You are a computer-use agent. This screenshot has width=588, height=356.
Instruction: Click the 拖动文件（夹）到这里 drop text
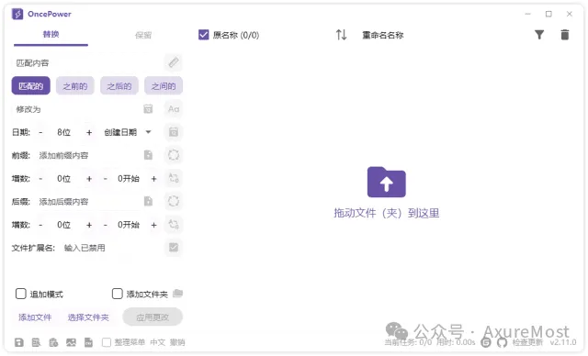click(x=386, y=213)
